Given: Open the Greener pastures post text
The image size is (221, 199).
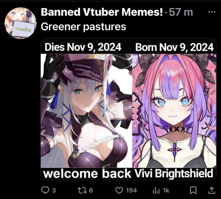Looking at the screenshot, I should pyautogui.click(x=84, y=26).
